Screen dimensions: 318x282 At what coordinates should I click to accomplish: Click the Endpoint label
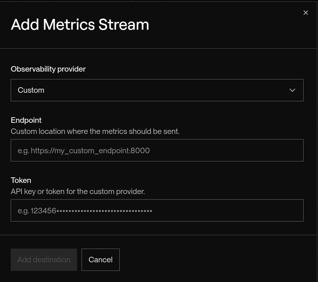26,120
